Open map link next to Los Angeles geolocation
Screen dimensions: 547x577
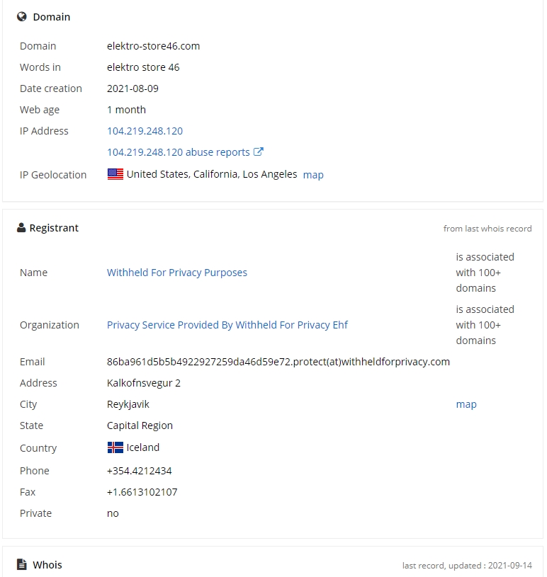click(313, 175)
